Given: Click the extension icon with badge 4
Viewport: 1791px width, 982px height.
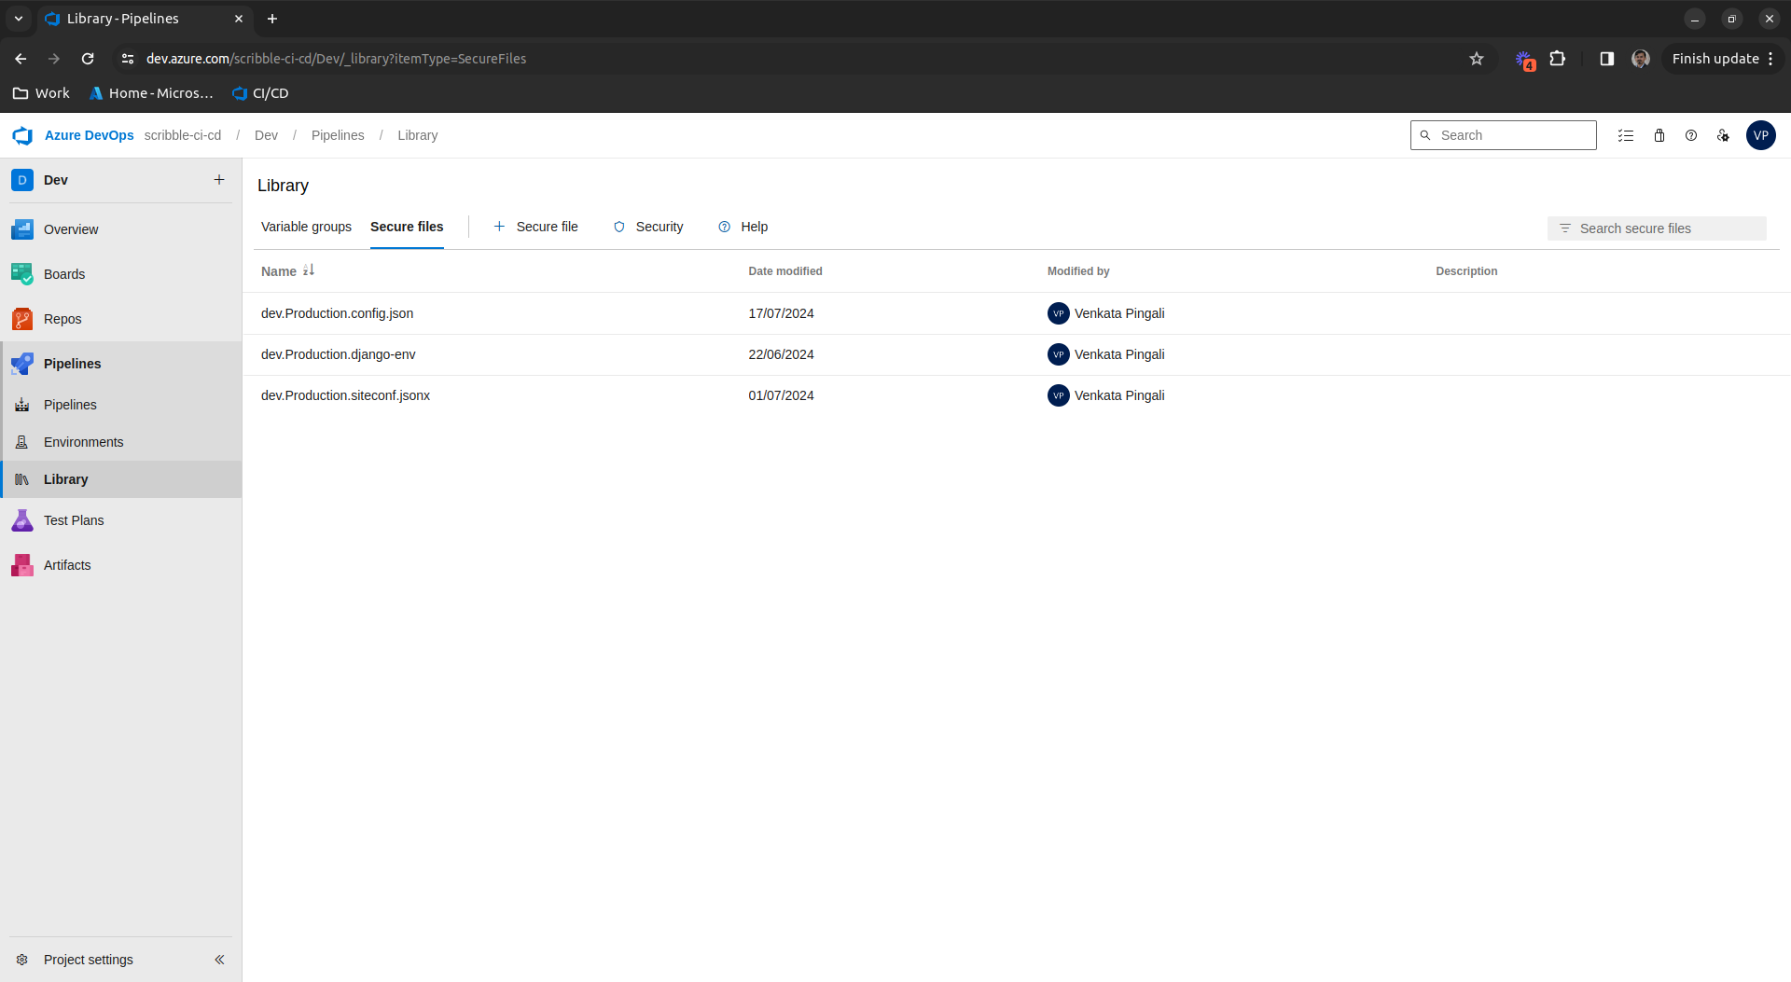Looking at the screenshot, I should [1525, 61].
